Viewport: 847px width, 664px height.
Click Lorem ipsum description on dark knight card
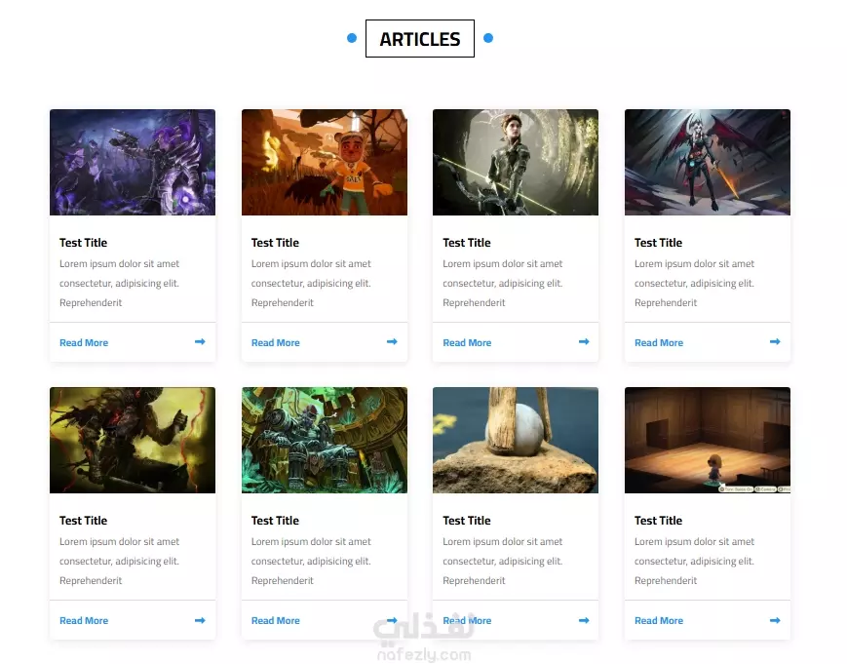point(119,561)
